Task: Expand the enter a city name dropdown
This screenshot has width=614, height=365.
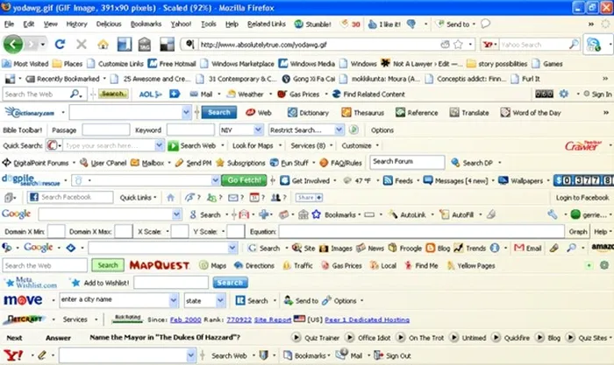Action: 174,300
